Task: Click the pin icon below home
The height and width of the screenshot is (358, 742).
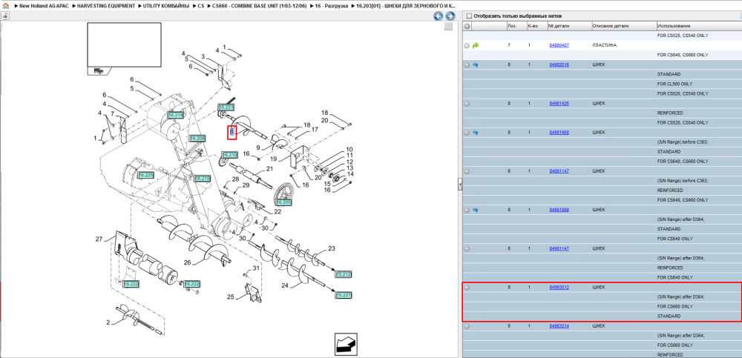Action: (x=4, y=16)
